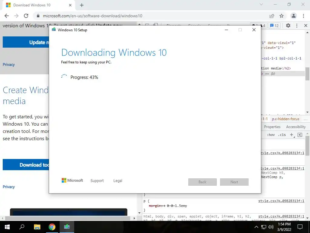Click the styles pane scroll down arrow
Image resolution: width=310 pixels, height=233 pixels.
pyautogui.click(x=308, y=218)
